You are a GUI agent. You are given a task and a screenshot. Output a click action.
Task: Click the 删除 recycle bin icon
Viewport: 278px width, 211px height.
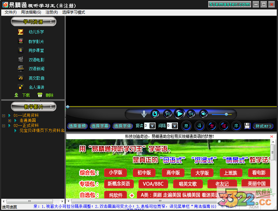click(40, 95)
